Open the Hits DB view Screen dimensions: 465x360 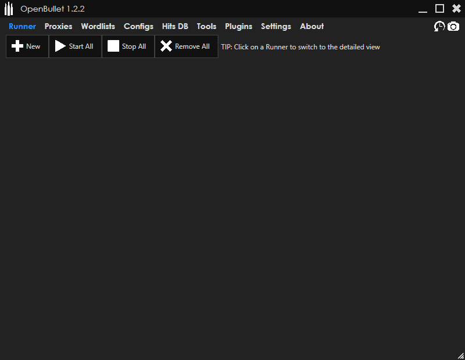175,26
